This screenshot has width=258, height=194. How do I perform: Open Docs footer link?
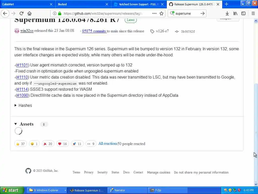(126, 172)
